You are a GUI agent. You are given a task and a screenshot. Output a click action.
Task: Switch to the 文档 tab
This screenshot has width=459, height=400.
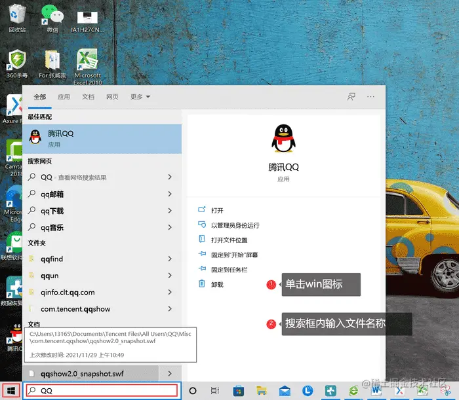(88, 97)
